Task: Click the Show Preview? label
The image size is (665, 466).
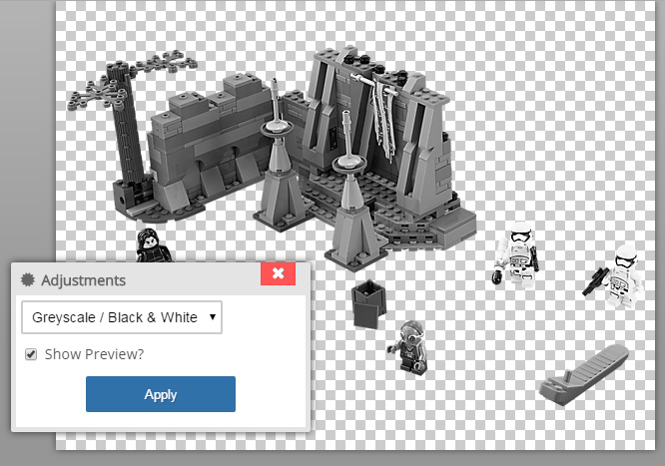Action: coord(94,354)
